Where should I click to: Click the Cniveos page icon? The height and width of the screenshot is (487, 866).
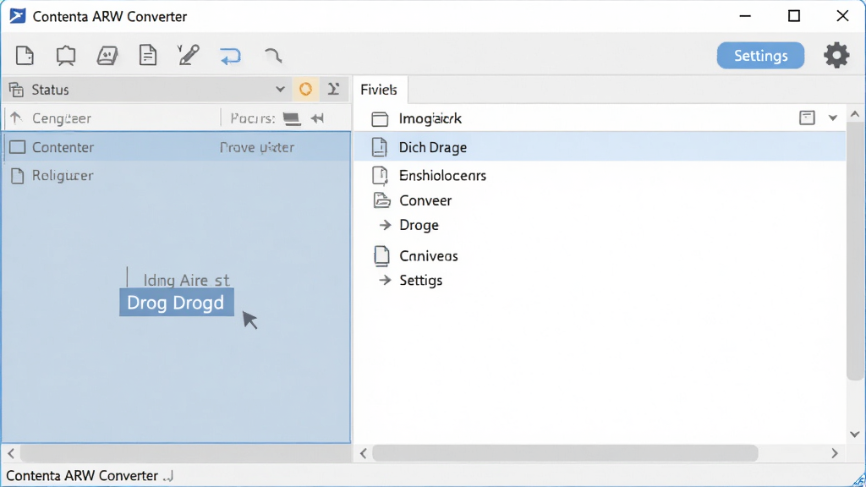pos(381,255)
